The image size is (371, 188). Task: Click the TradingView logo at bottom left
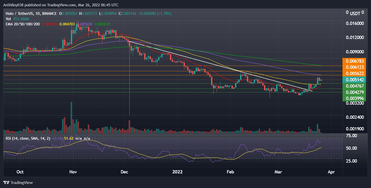18,182
